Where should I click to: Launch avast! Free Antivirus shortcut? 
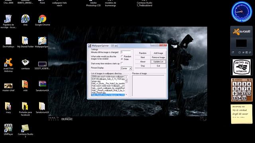(8, 62)
